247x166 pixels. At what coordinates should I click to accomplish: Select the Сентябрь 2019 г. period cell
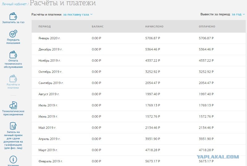pos(51,83)
